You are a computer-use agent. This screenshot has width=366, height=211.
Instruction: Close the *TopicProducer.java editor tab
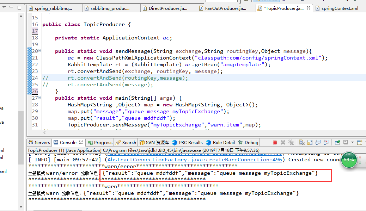[x=309, y=8]
